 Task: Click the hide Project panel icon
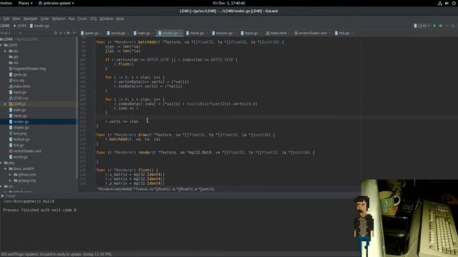[74, 33]
